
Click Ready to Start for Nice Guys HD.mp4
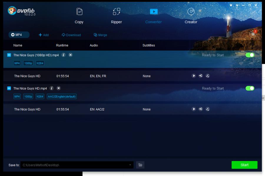click(213, 88)
